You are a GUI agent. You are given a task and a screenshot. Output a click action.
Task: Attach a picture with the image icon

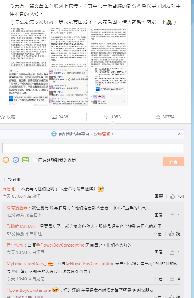coord(26,160)
